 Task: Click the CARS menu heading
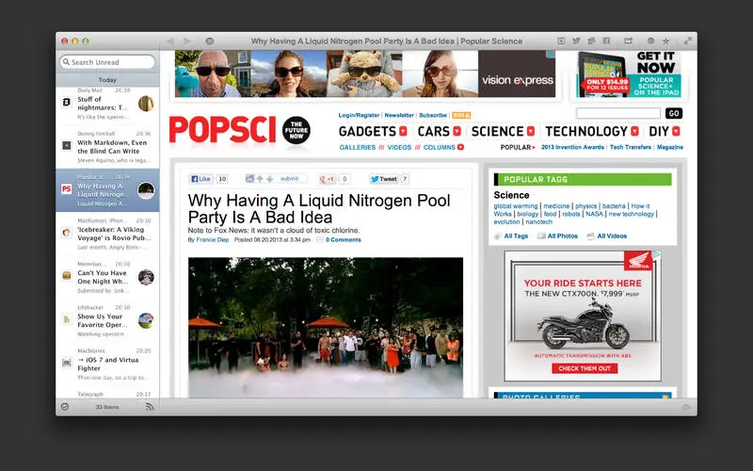[434, 131]
